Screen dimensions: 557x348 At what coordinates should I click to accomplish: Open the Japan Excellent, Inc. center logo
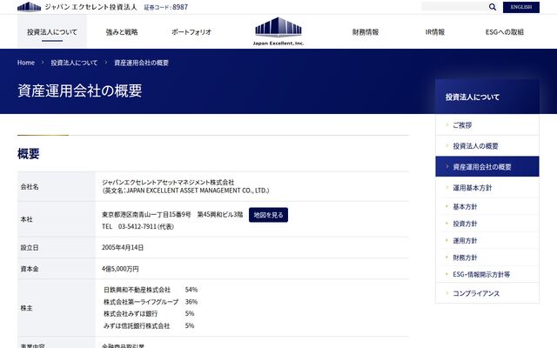(278, 31)
